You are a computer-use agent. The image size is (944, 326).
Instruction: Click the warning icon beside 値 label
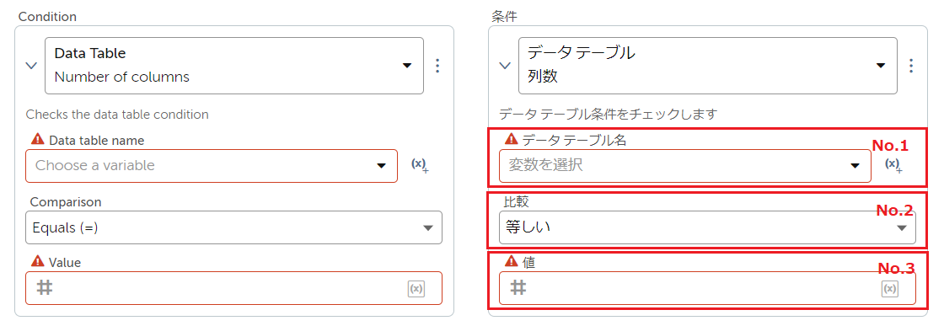(x=511, y=261)
